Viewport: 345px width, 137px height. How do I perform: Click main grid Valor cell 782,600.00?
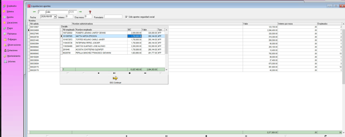[x=260, y=53]
